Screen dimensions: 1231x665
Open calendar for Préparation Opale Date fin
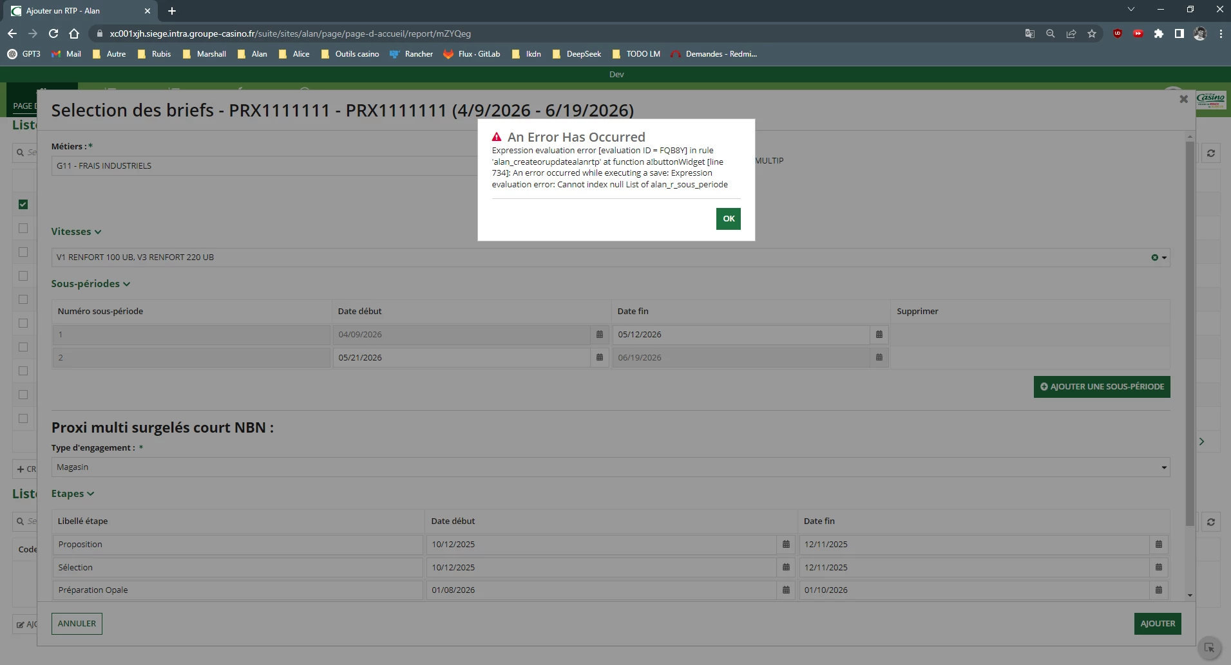coord(1158,590)
